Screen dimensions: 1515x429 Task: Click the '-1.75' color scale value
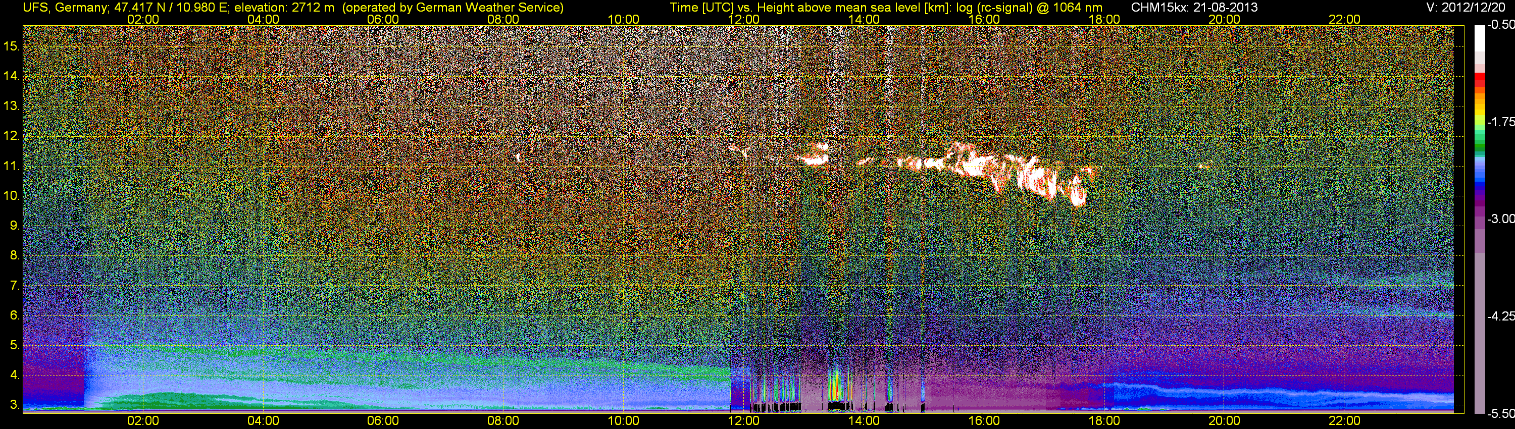[x=1500, y=122]
